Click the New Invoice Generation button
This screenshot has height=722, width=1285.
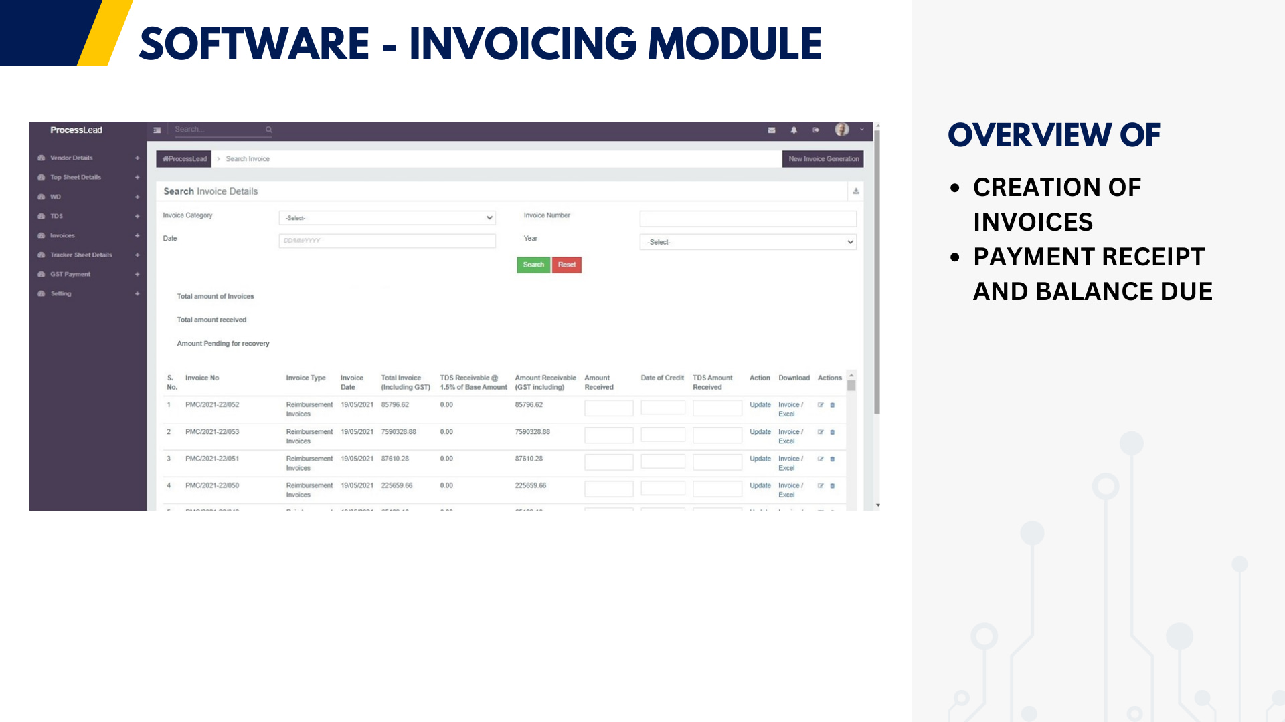823,159
